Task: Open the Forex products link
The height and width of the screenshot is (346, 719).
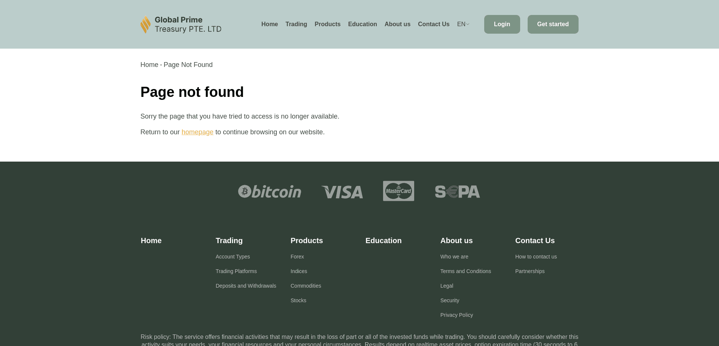Action: (x=297, y=257)
